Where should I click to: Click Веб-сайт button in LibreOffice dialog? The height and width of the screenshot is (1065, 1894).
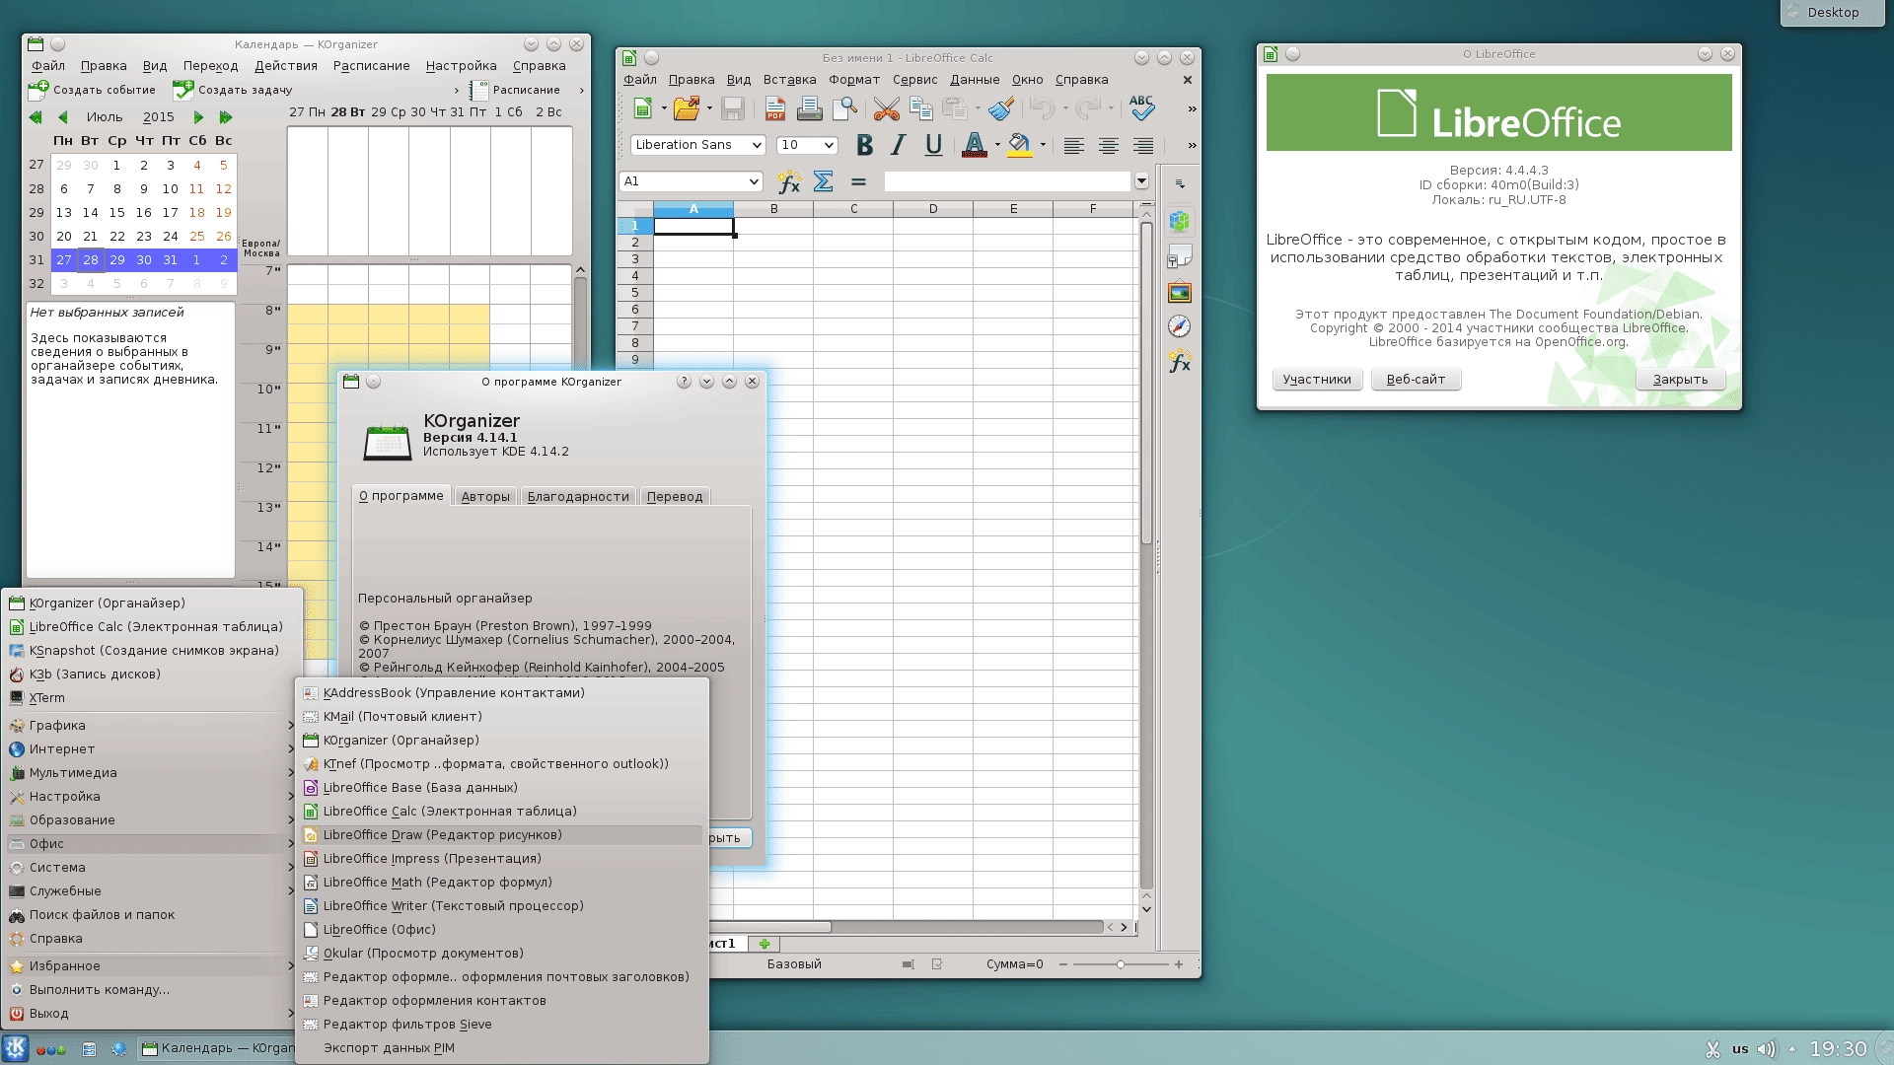pyautogui.click(x=1416, y=380)
